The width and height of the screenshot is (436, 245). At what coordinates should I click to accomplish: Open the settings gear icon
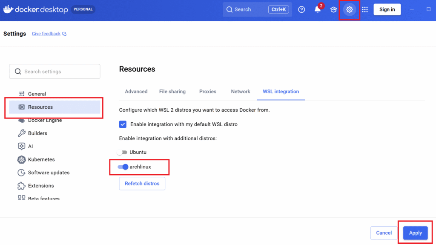350,9
